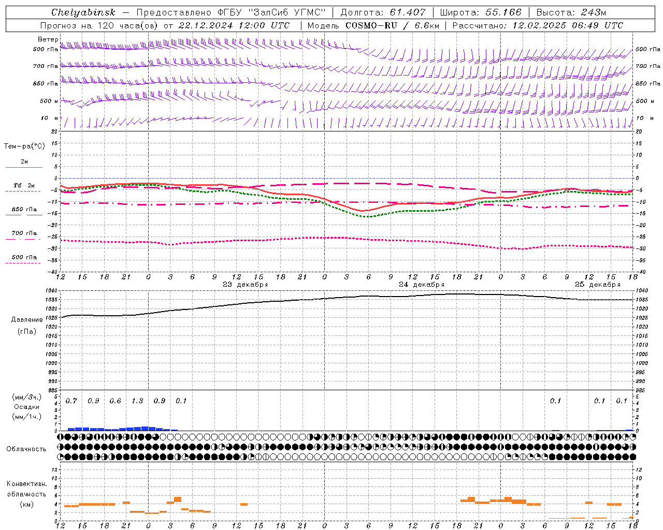663x530 pixels.
Task: Click the 'Осадки' precipitation label
Action: pos(27,407)
